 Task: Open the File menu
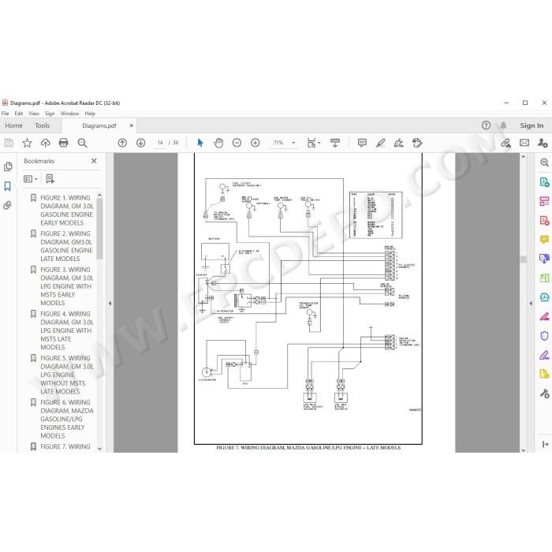[6, 114]
